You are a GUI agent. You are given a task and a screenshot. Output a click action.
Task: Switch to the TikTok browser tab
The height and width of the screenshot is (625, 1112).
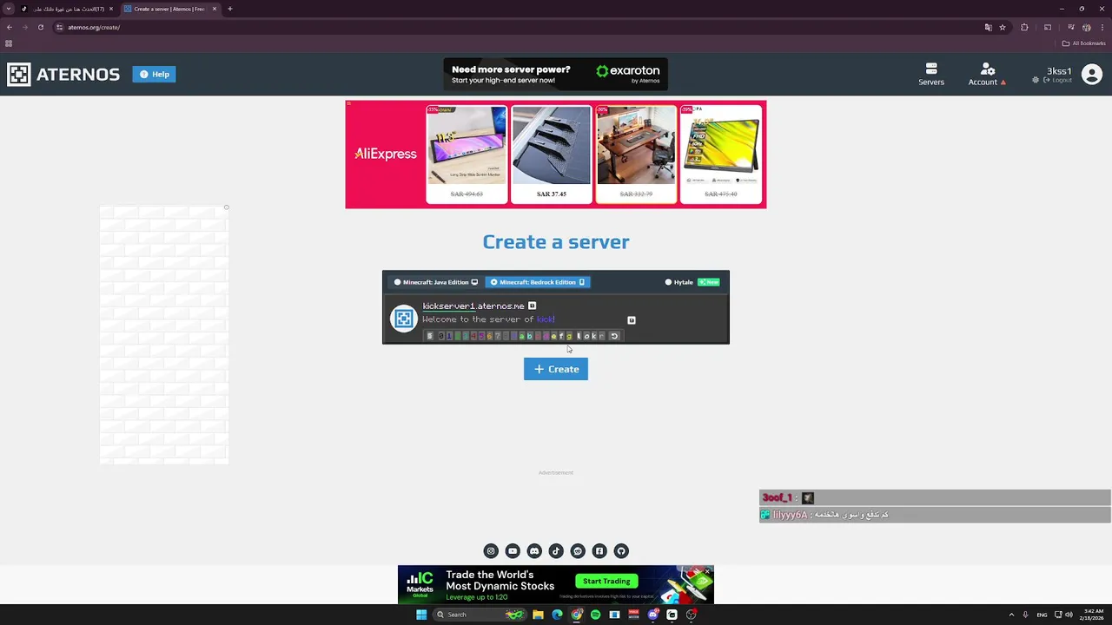68,9
